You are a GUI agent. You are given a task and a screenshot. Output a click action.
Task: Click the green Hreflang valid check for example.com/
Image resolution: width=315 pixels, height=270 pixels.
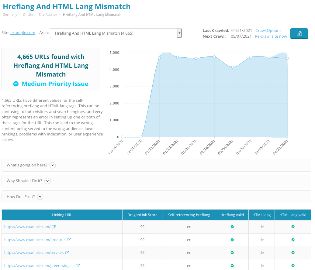pyautogui.click(x=232, y=227)
